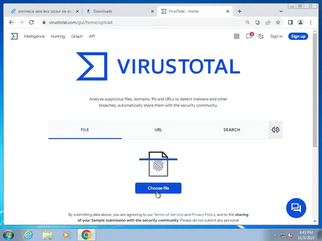322x241 pixels.
Task: Open the chat support bubble
Action: click(296, 208)
